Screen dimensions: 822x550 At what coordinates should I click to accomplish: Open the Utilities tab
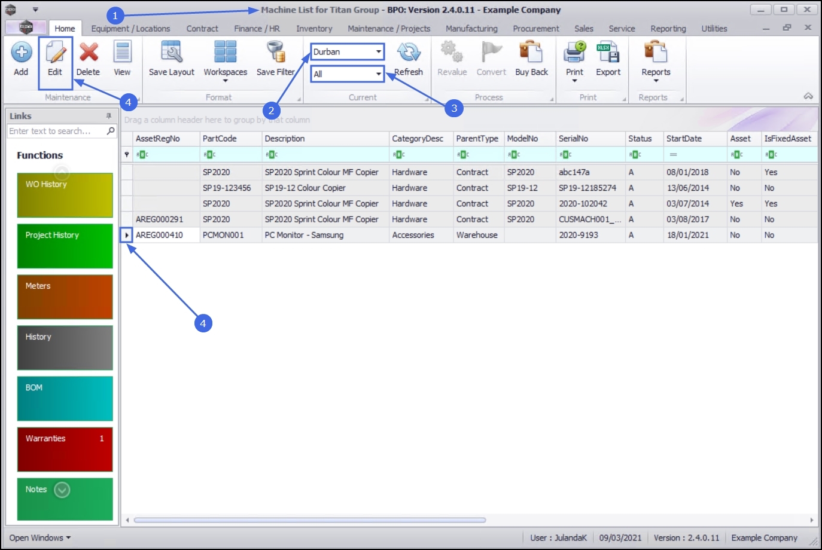click(x=714, y=28)
